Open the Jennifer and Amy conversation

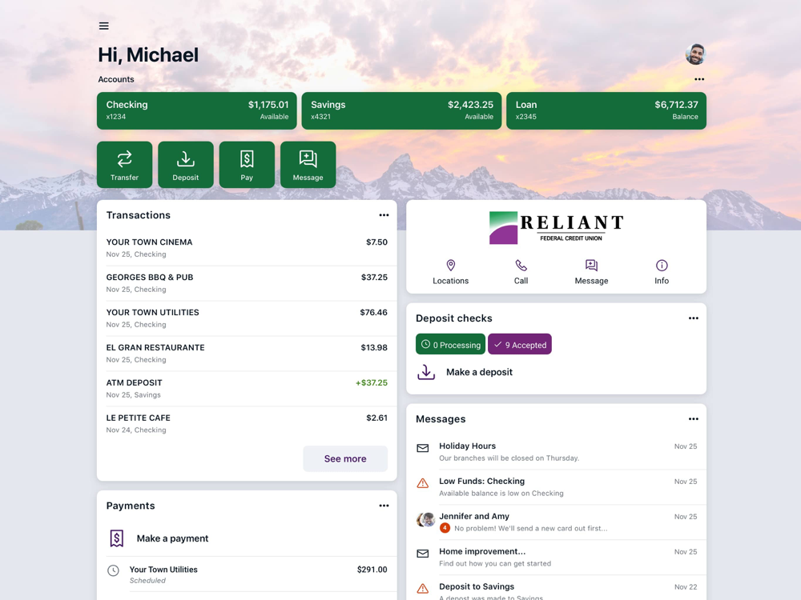[x=557, y=522]
